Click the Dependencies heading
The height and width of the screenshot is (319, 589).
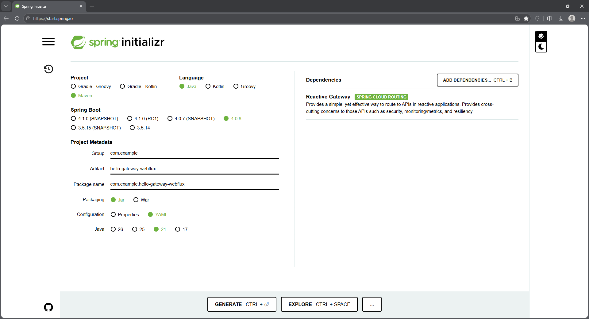point(323,80)
